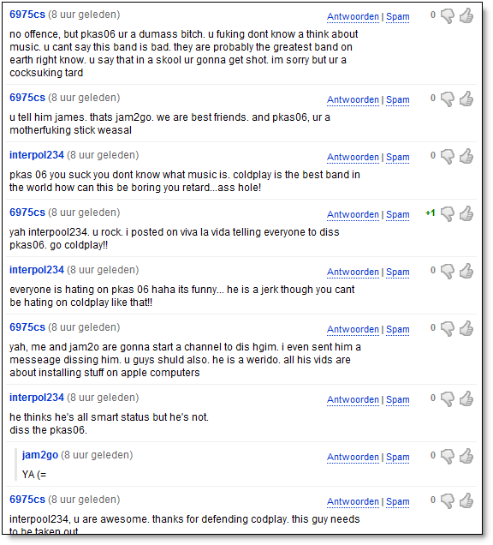Mark the first comment as Spam

coord(398,16)
